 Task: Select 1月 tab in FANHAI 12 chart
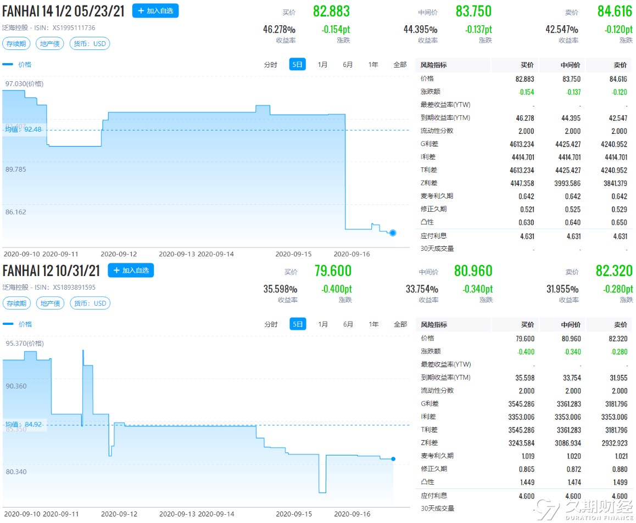[x=323, y=324]
